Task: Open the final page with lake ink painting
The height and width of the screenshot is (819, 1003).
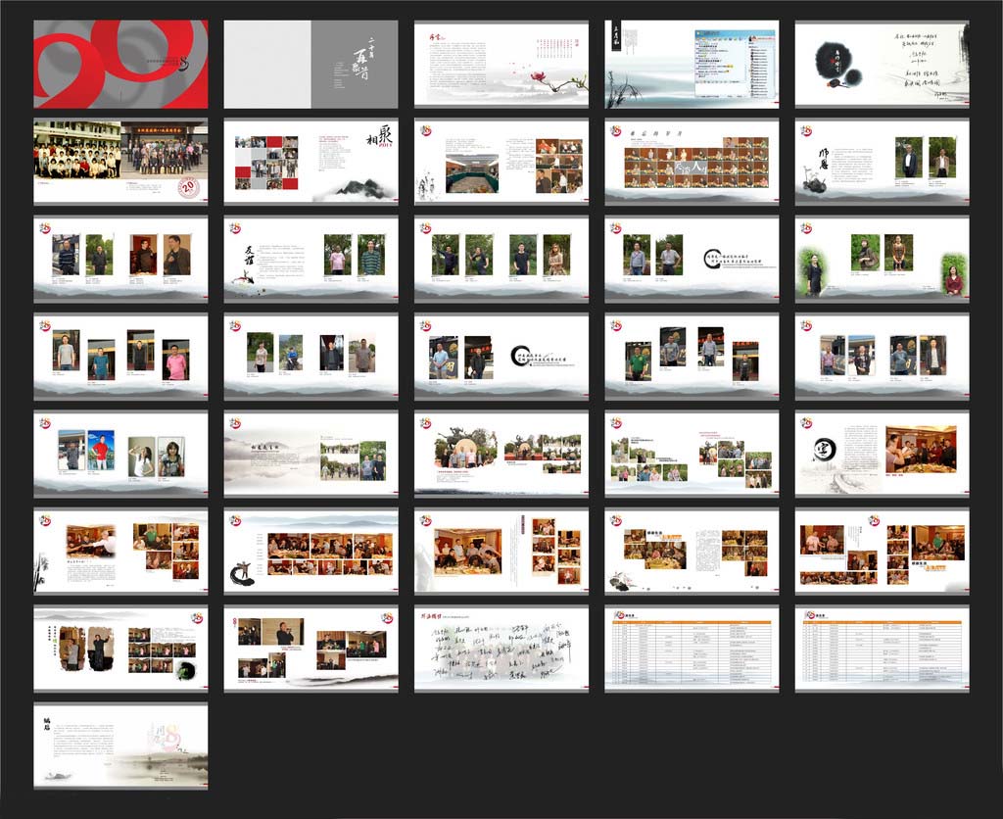Action: 120,747
